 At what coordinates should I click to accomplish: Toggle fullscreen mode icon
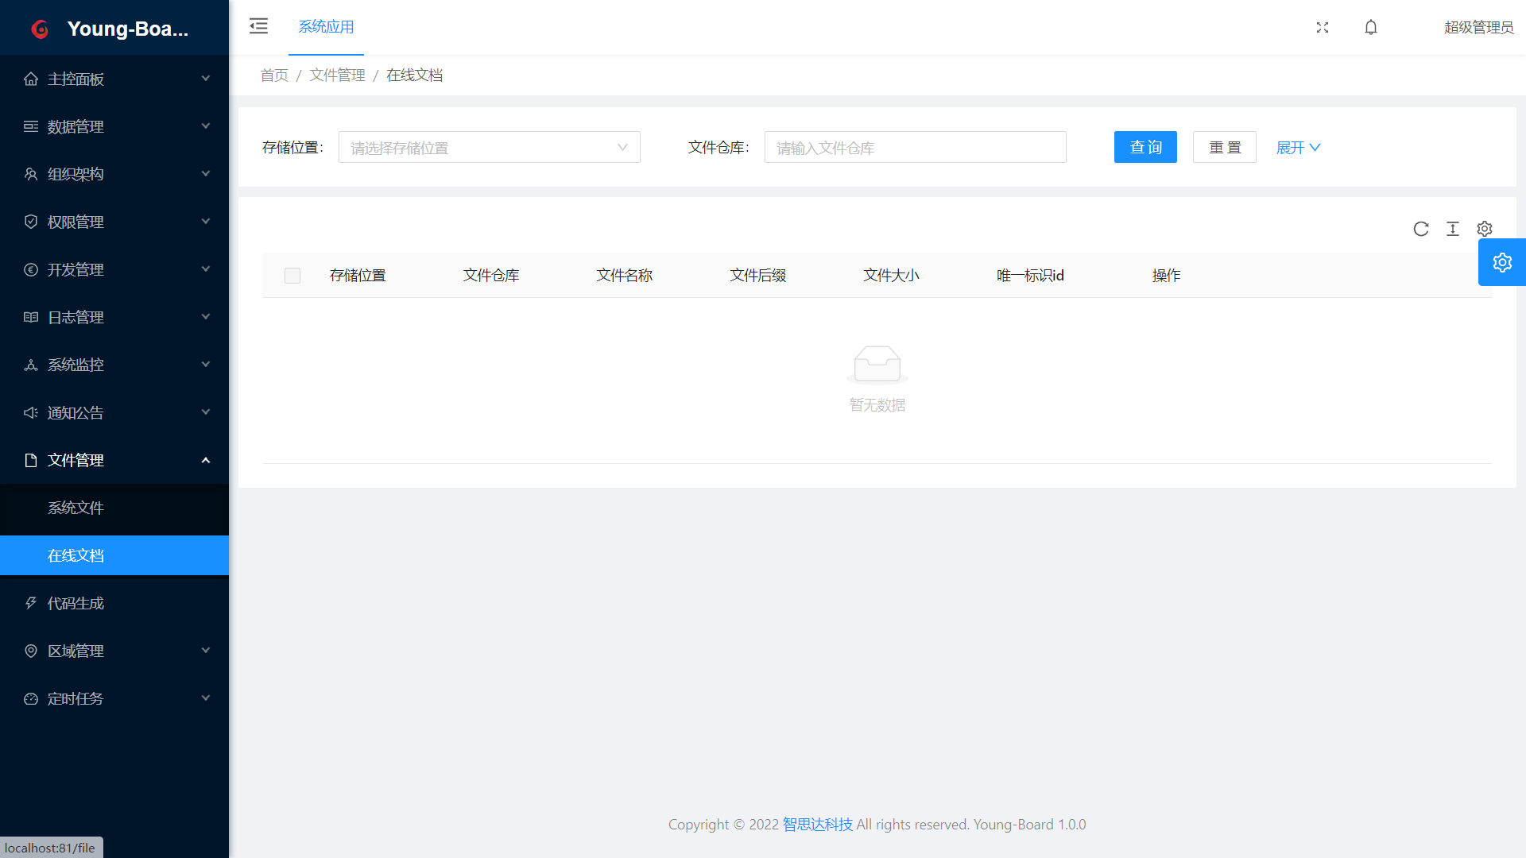1323,27
